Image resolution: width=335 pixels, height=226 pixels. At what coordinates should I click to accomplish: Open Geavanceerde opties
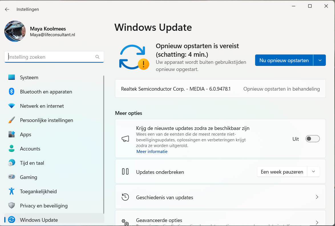point(220,218)
